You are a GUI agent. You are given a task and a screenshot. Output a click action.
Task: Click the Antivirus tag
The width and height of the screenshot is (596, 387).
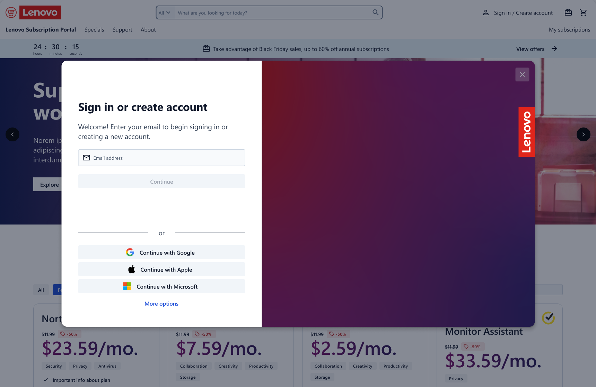click(x=107, y=366)
